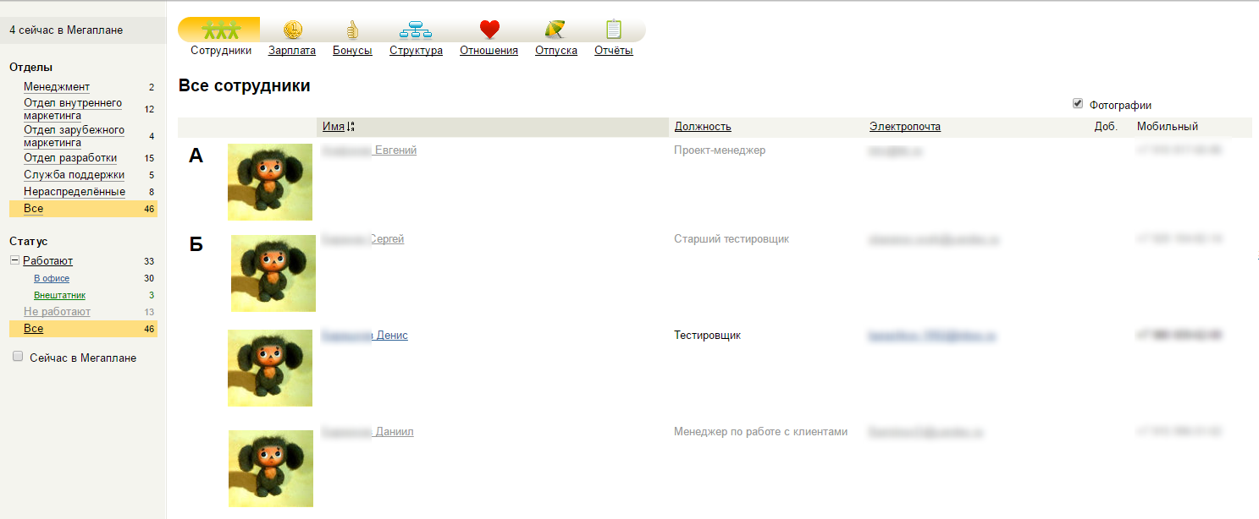Image resolution: width=1259 pixels, height=519 pixels.
Task: Go to the Отпуска tab label
Action: point(556,51)
